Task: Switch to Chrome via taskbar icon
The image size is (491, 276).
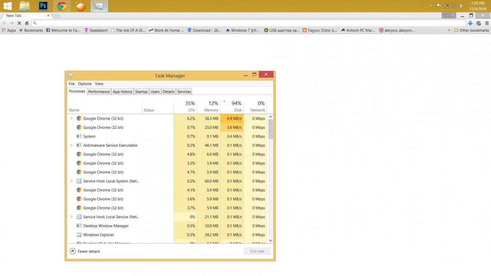Action: (x=62, y=6)
